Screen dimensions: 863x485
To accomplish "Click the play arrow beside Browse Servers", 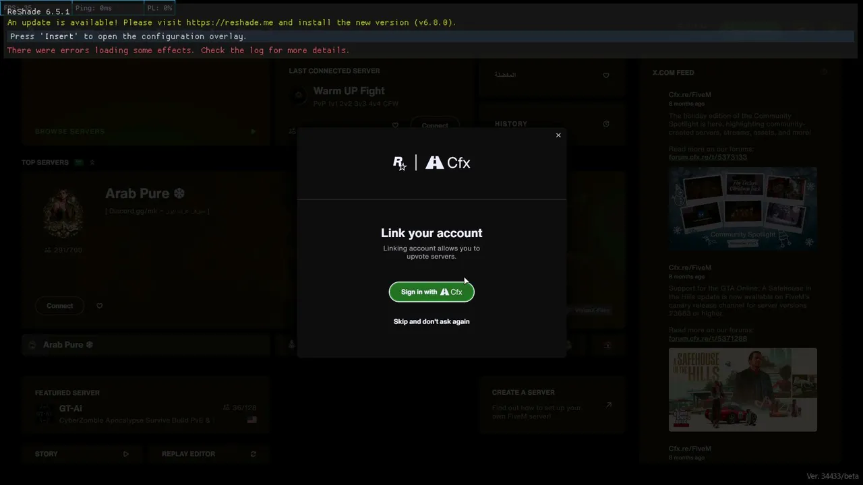I will click(254, 131).
